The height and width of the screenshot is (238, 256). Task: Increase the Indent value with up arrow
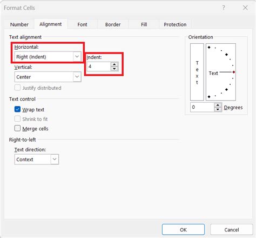(x=114, y=64)
